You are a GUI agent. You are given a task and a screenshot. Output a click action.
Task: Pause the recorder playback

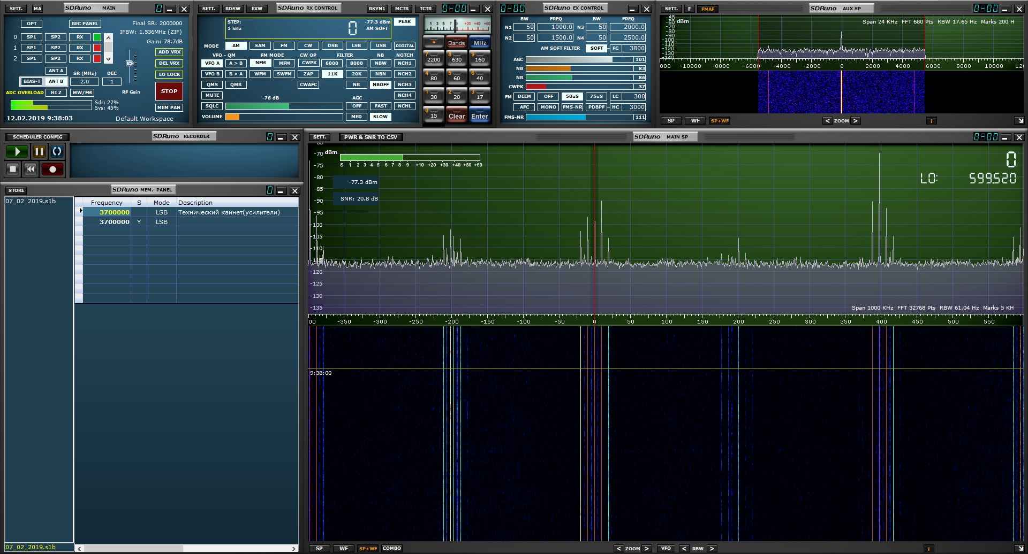(39, 152)
